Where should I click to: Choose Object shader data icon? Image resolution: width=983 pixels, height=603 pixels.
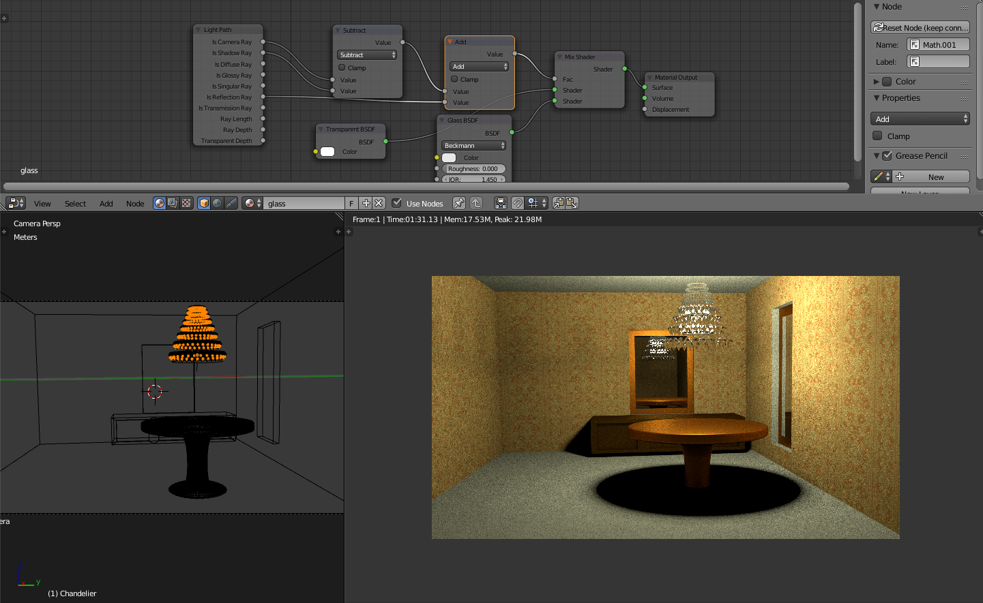point(204,203)
